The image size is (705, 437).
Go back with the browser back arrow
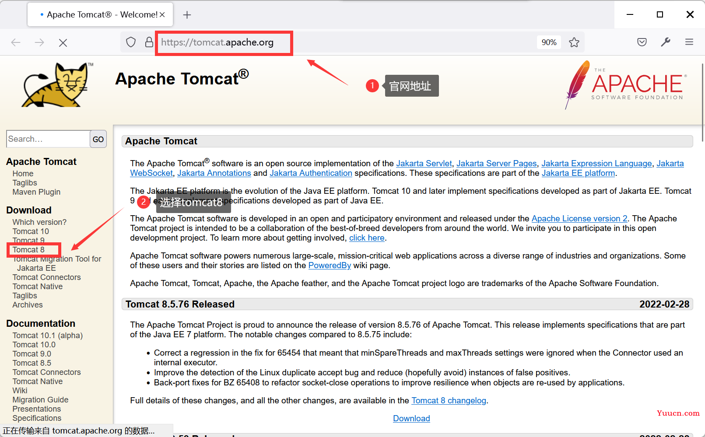(x=16, y=42)
